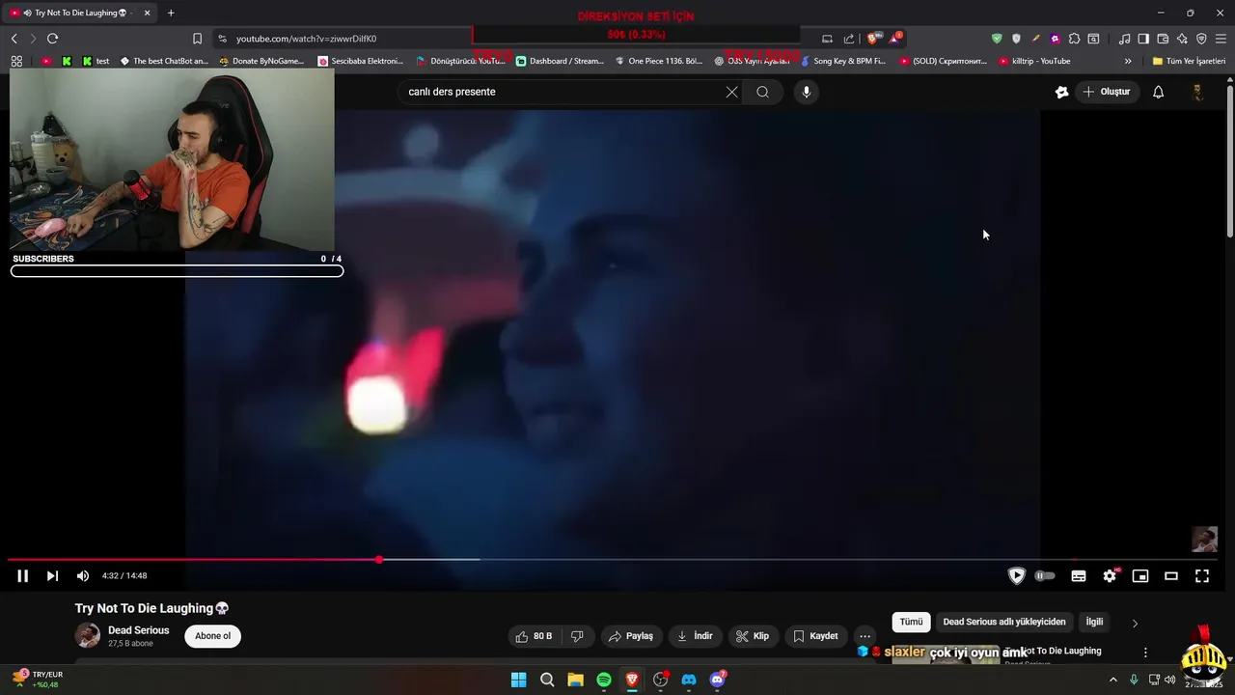Image resolution: width=1235 pixels, height=695 pixels.
Task: Toggle theater mode view
Action: (1171, 576)
